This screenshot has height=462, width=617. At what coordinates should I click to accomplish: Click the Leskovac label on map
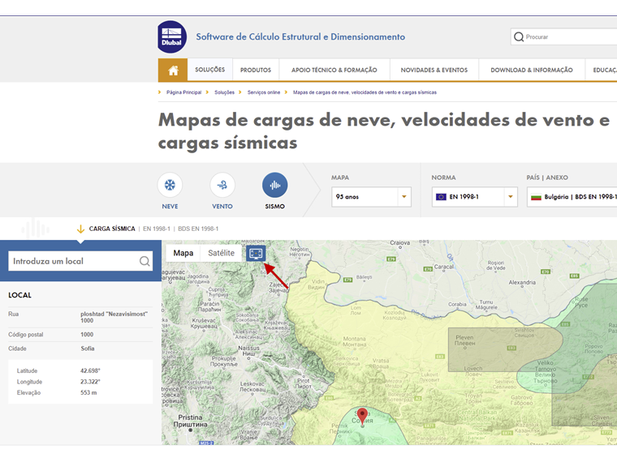tap(252, 387)
